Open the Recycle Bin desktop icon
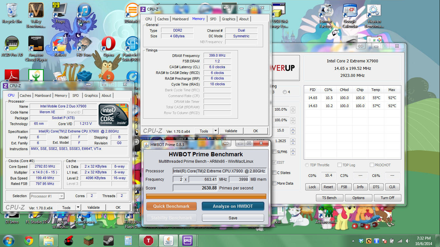 coord(12,13)
